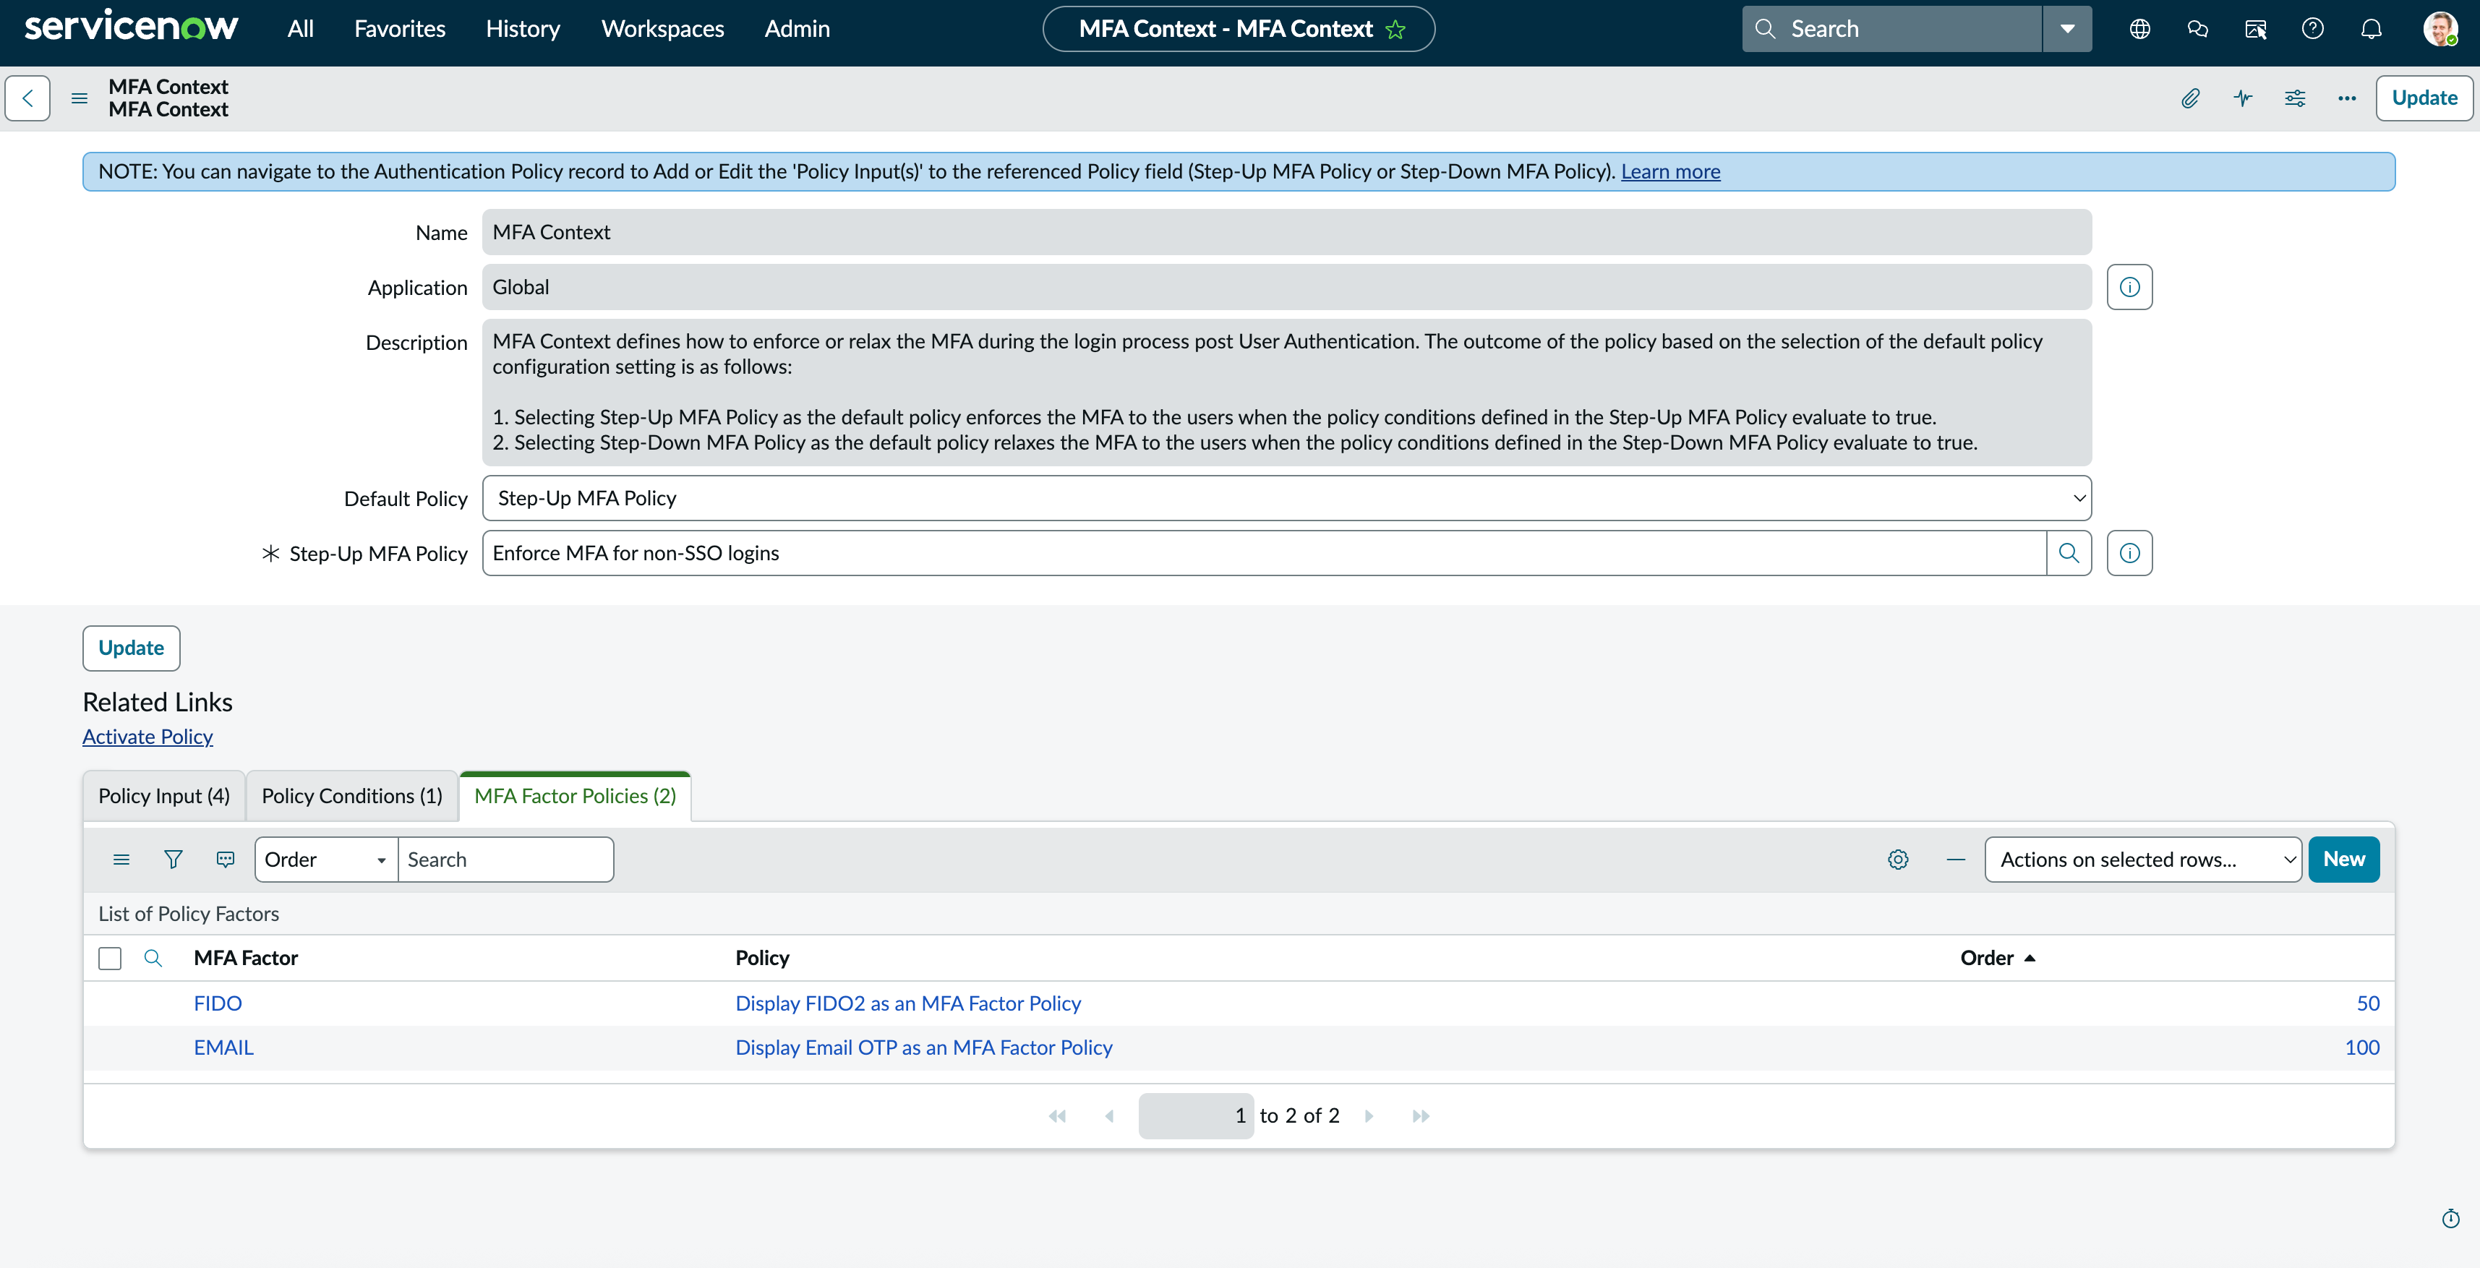2480x1268 pixels.
Task: Click the back arrow button
Action: [x=27, y=98]
